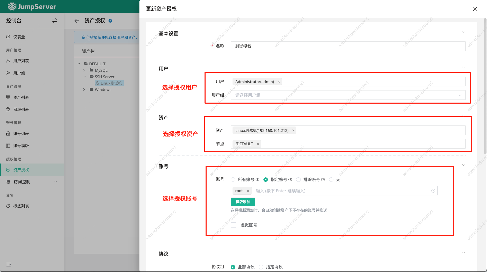The width and height of the screenshot is (487, 272).
Task: Remove the root account tag
Action: [x=248, y=191]
